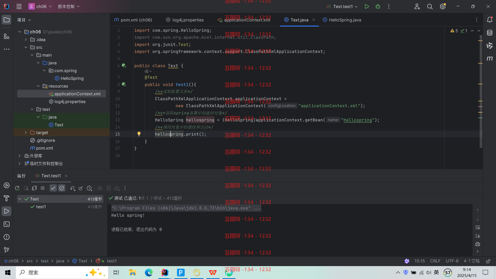Open test history clock icon
The image size is (496, 279).
click(89, 188)
